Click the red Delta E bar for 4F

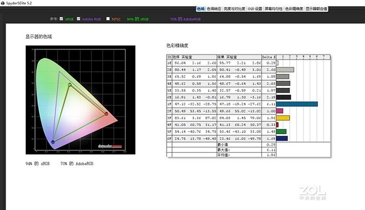tap(277, 125)
